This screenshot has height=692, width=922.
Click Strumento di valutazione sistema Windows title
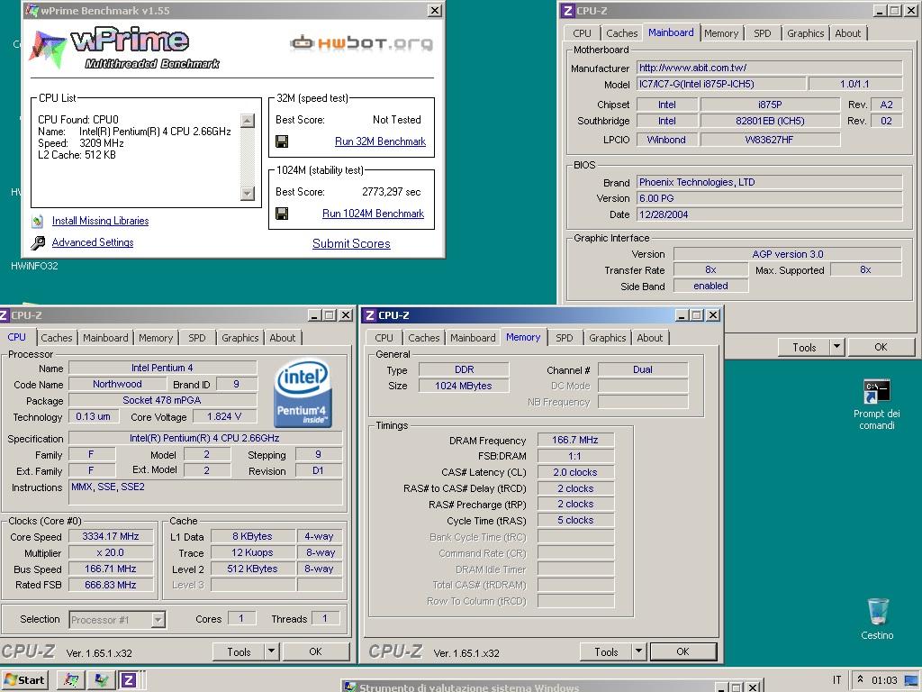[x=469, y=687]
